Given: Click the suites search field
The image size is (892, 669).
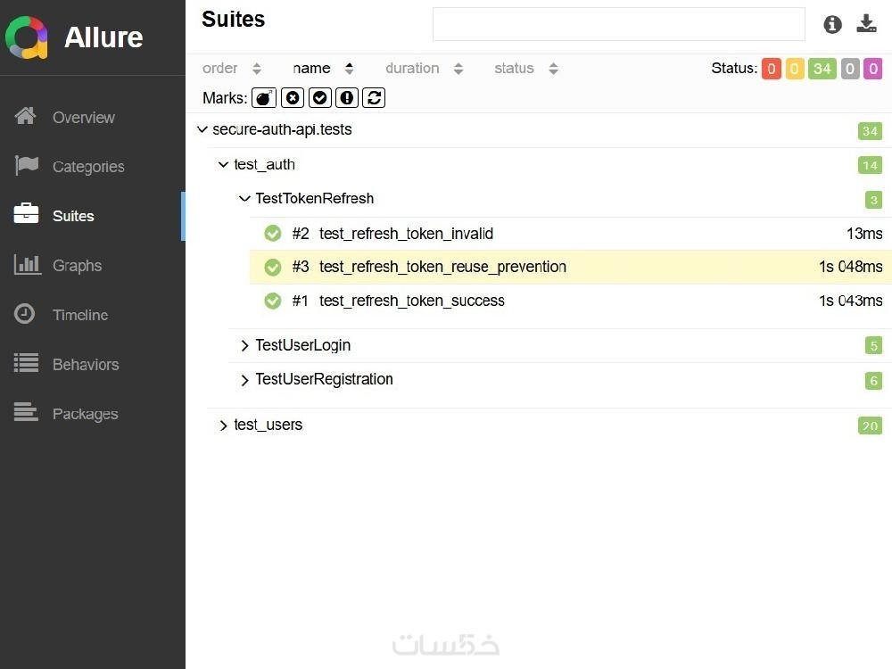Looking at the screenshot, I should (618, 24).
